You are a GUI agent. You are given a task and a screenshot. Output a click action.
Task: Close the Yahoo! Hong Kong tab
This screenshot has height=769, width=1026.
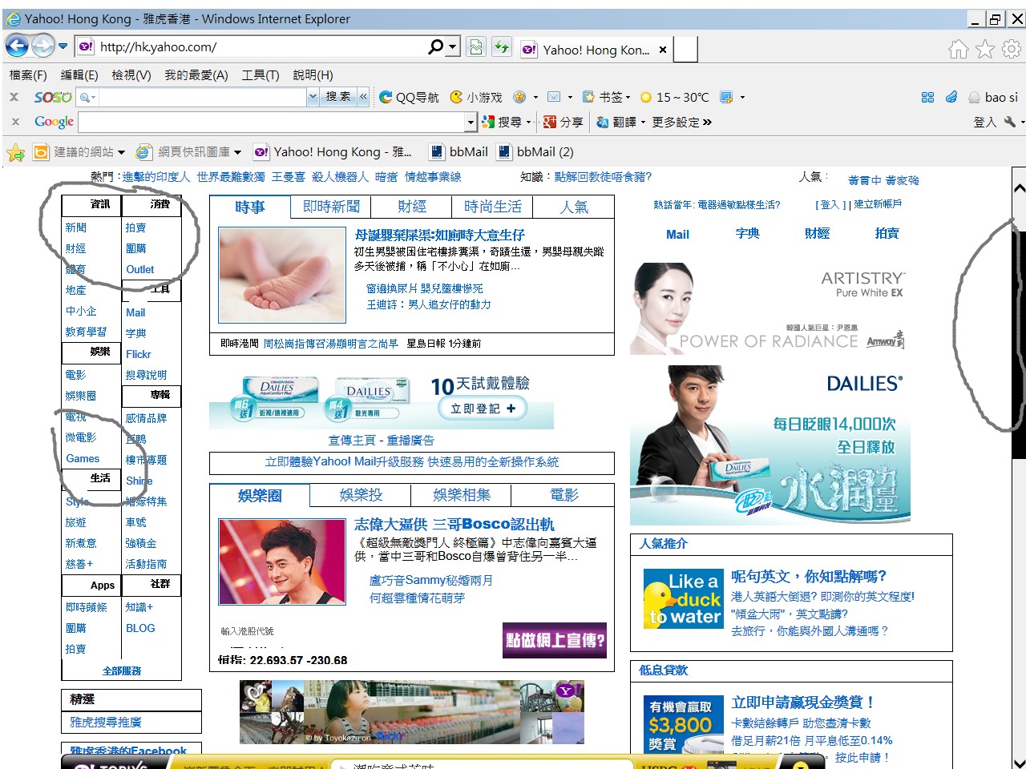(x=663, y=50)
